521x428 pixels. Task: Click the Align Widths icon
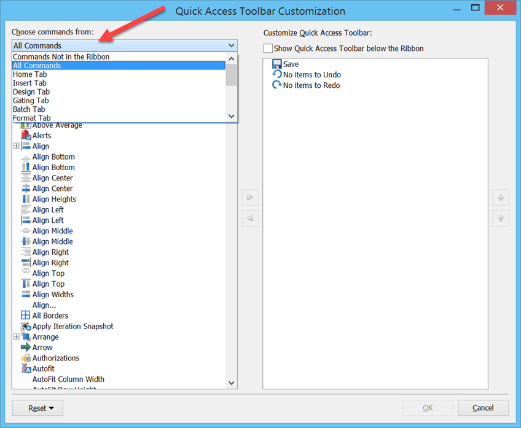[26, 295]
